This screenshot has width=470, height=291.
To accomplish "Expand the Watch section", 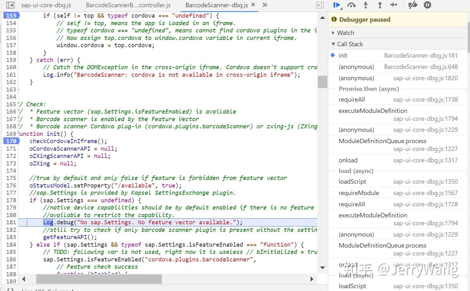I will pos(334,32).
